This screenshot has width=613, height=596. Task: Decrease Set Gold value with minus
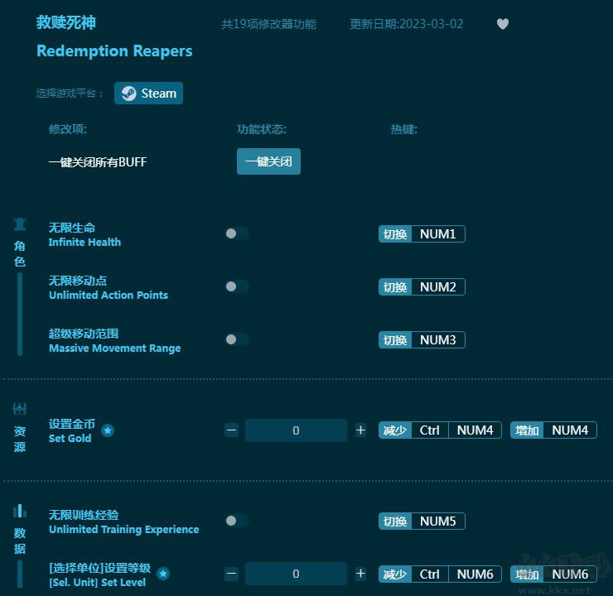231,430
